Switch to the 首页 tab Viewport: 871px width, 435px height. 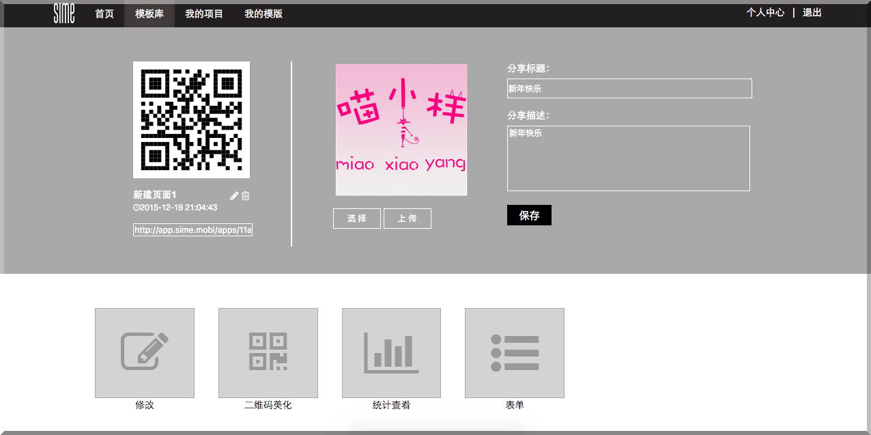point(104,13)
